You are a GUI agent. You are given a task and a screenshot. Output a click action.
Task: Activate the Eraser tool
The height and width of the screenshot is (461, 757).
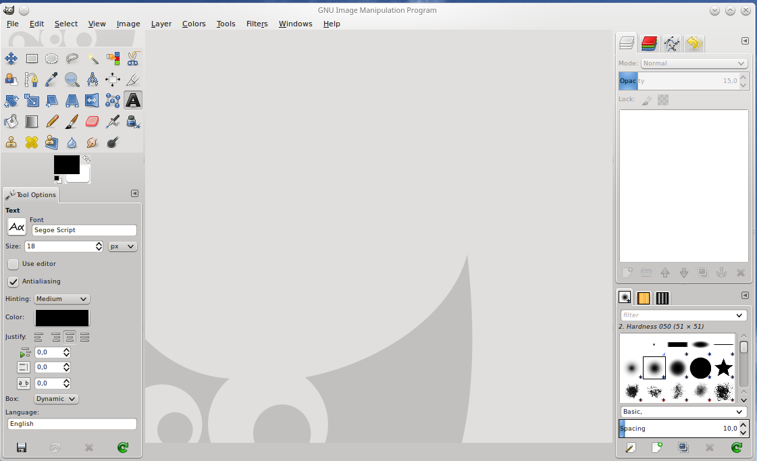[x=93, y=121]
